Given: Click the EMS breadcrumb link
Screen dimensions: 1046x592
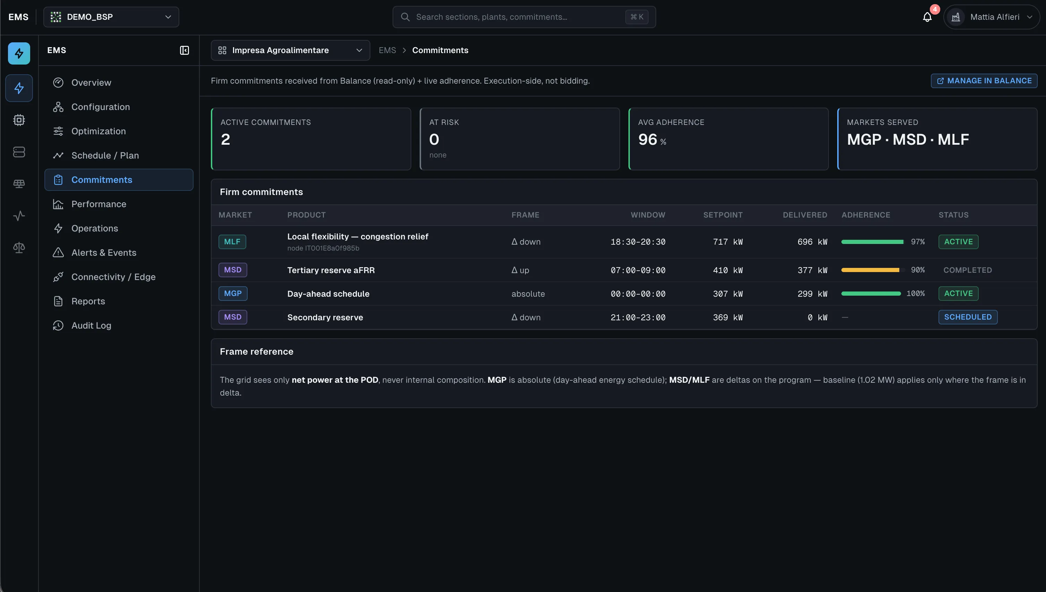Looking at the screenshot, I should coord(387,50).
